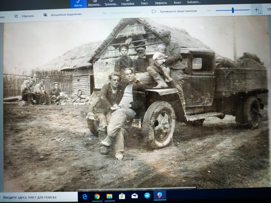This screenshot has height=203, width=271.
Task: Choose the Текст (Text) tool
Action: 144,3
